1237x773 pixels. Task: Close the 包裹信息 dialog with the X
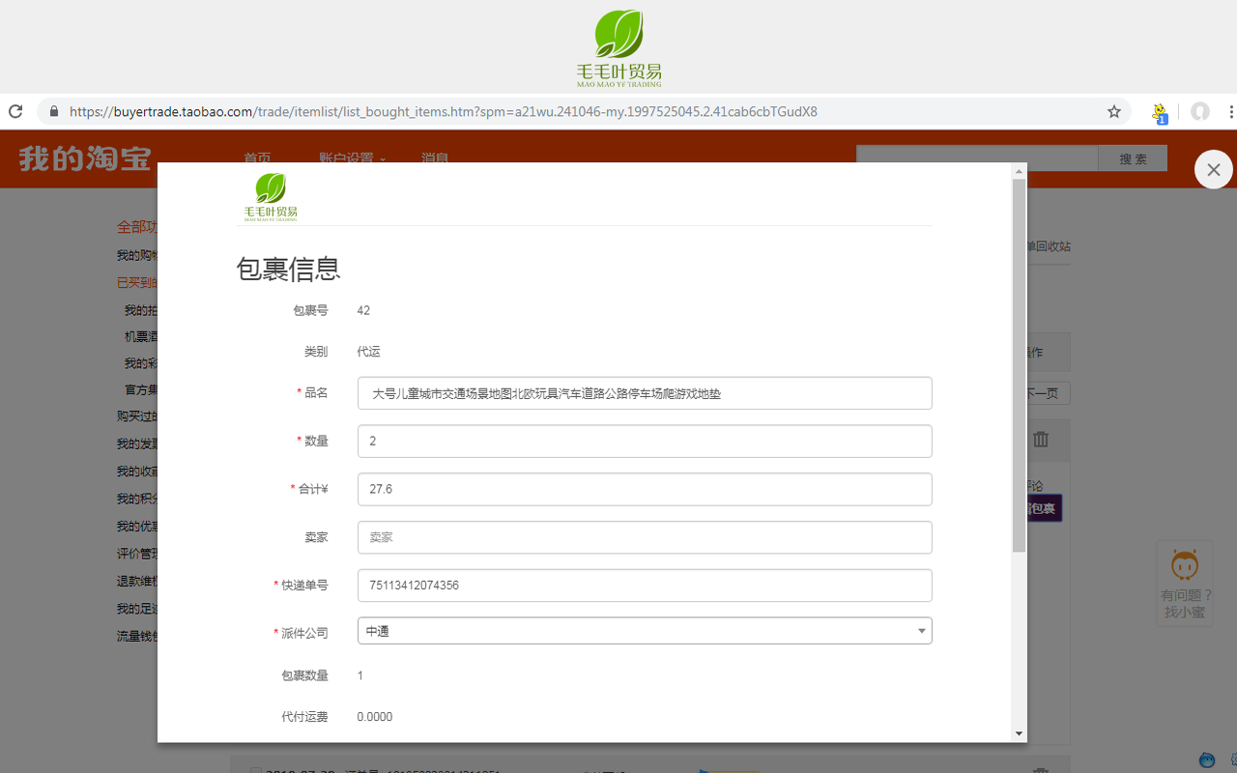[x=1213, y=169]
